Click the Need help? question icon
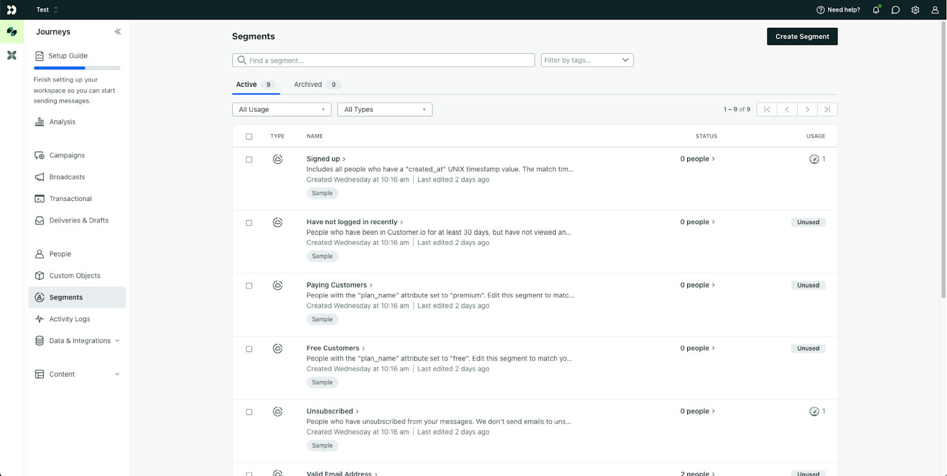 820,9
